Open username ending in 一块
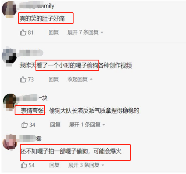 click(x=33, y=98)
